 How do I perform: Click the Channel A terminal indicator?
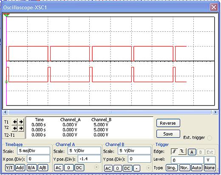(x=96, y=167)
